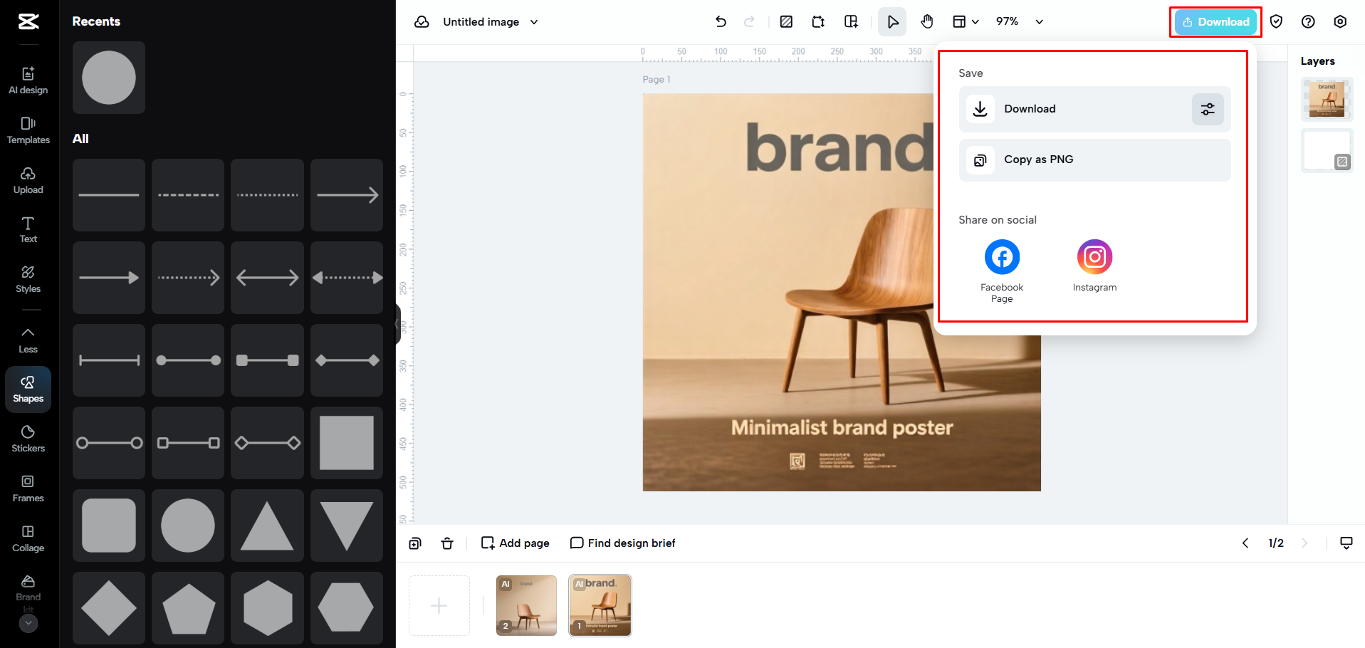Insert the inverted triangle shape
Image resolution: width=1365 pixels, height=648 pixels.
(347, 526)
